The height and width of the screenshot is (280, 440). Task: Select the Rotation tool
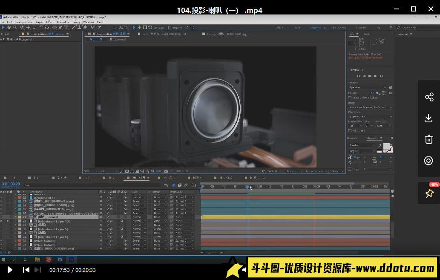click(x=41, y=28)
